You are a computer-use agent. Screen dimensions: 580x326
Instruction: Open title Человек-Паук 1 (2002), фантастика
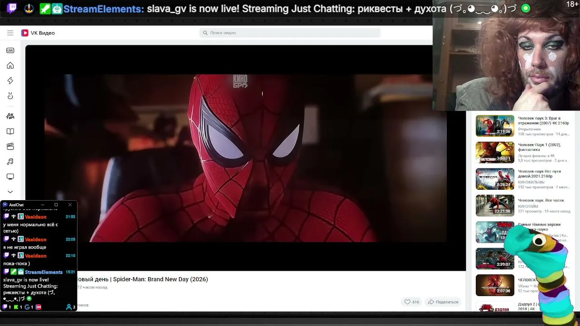(x=540, y=147)
